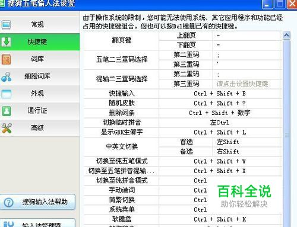This screenshot has height=227, width=297.
Task: Click the 软键盘 label
Action: click(122, 219)
